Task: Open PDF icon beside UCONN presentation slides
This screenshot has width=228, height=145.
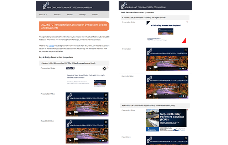Action: (x=108, y=67)
